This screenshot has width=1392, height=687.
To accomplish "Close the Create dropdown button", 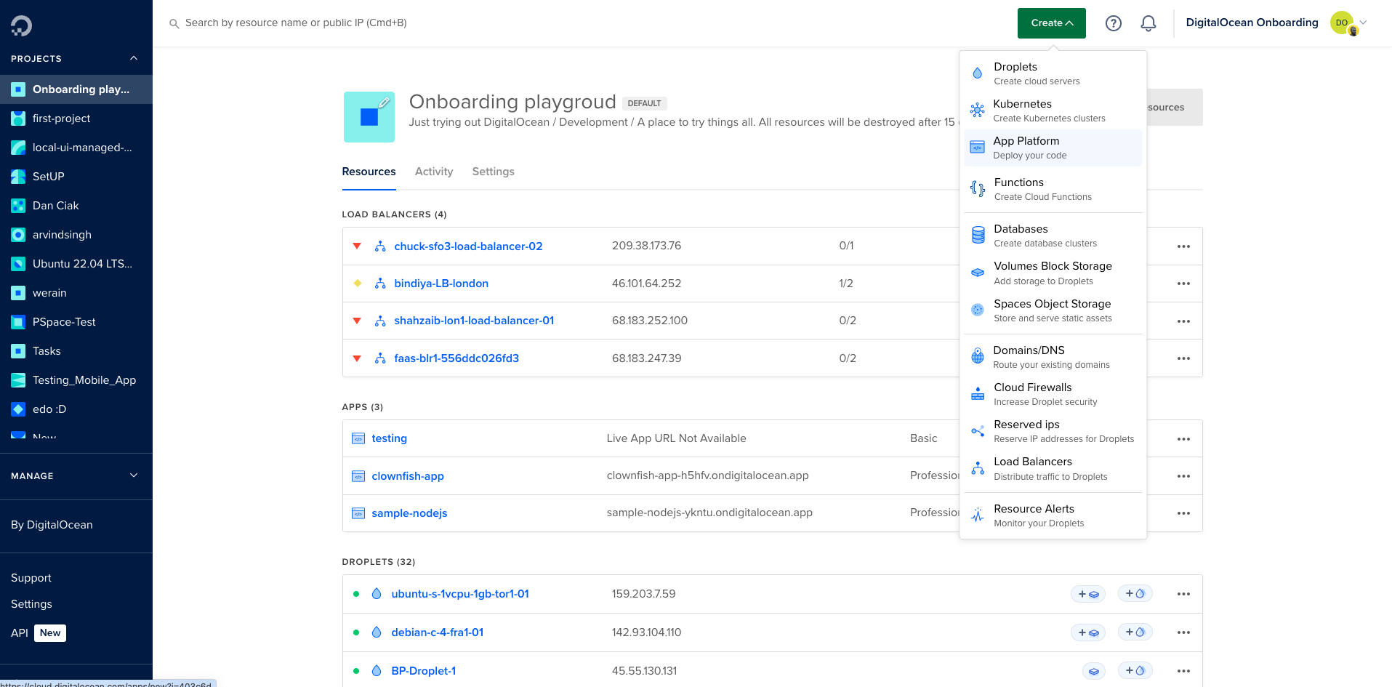I will coord(1051,23).
